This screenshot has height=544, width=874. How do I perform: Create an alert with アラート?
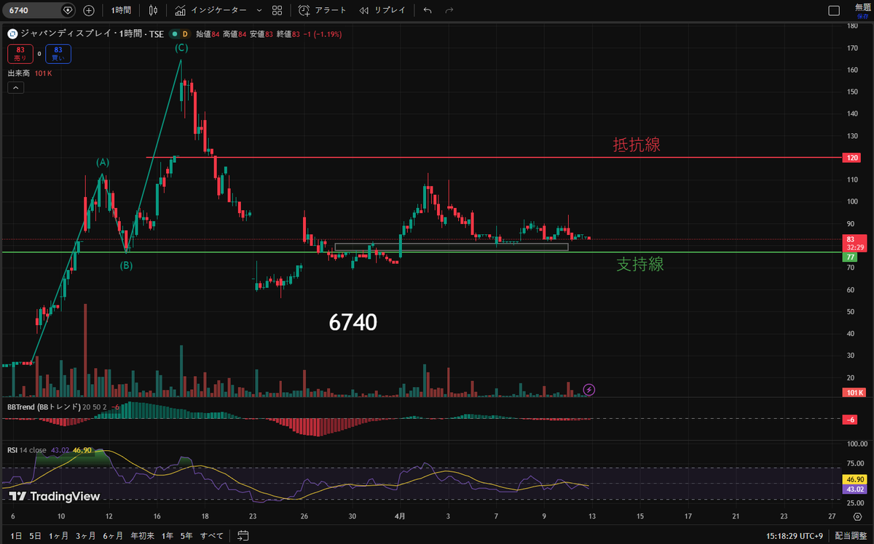pyautogui.click(x=323, y=11)
